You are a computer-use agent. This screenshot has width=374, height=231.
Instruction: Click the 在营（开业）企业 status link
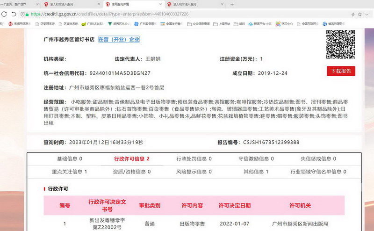tap(119, 40)
